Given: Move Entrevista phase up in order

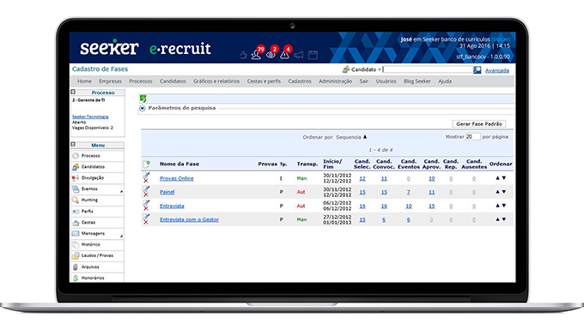Looking at the screenshot, I should [497, 206].
